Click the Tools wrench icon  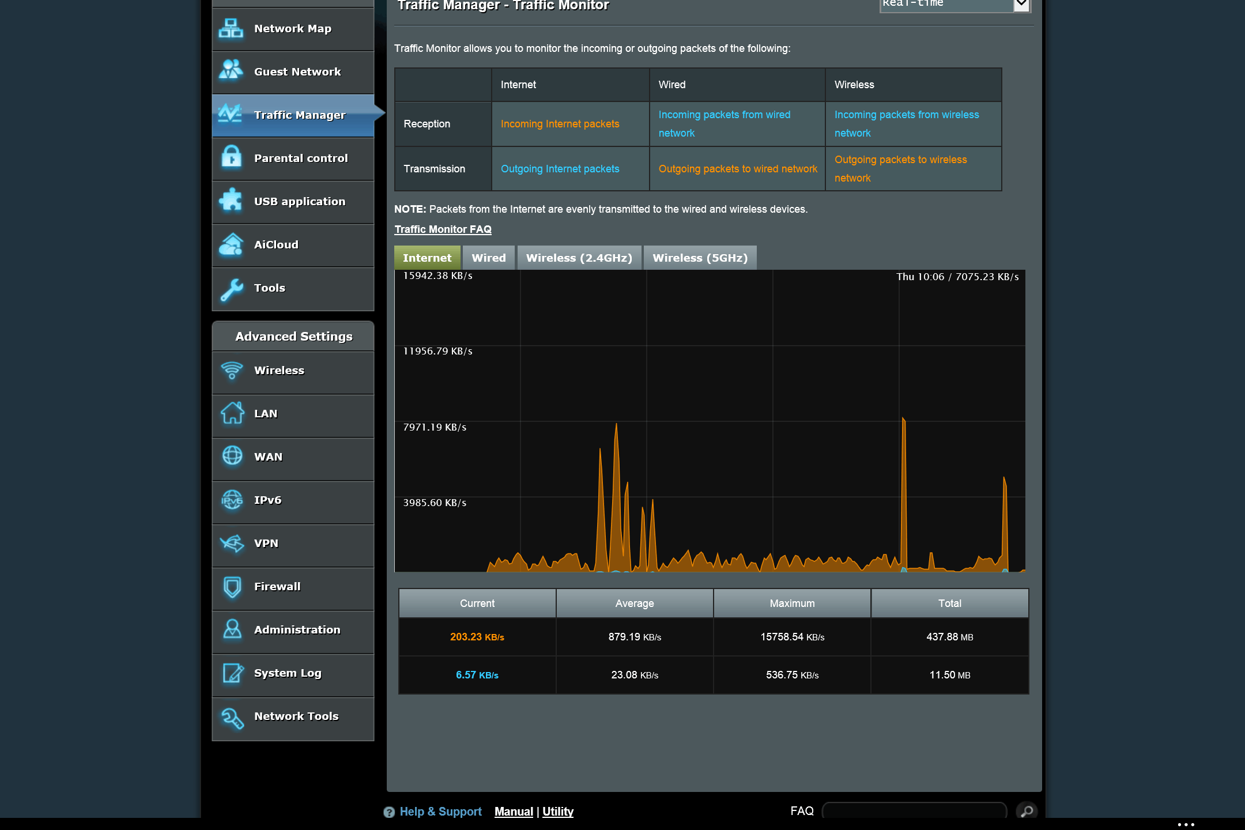pyautogui.click(x=231, y=288)
